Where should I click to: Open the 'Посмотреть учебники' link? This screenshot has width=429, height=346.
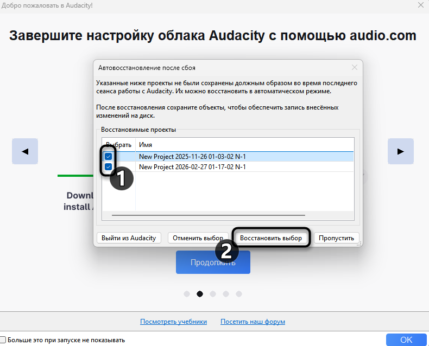click(173, 322)
